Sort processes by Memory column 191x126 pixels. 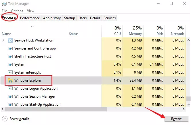tap(133, 31)
